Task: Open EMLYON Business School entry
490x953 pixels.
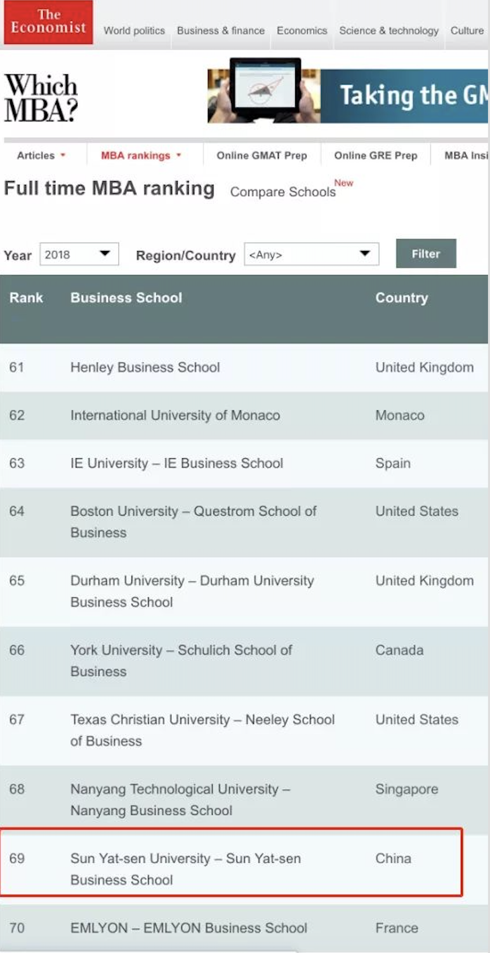Action: tap(189, 928)
